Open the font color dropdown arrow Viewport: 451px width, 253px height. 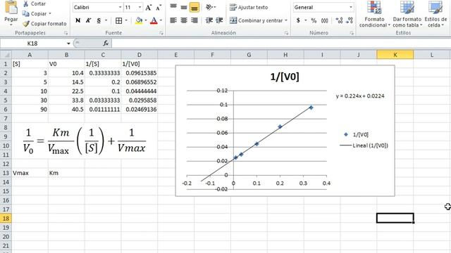point(161,20)
